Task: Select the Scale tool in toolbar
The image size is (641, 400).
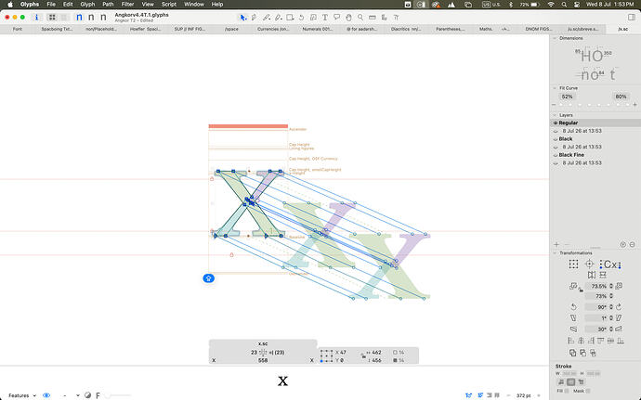Action: pyautogui.click(x=313, y=18)
